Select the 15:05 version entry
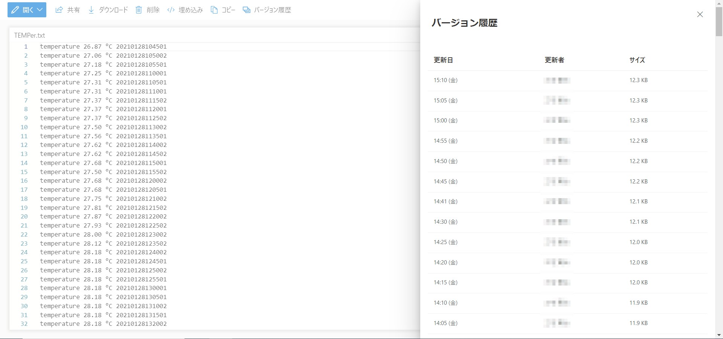 445,101
